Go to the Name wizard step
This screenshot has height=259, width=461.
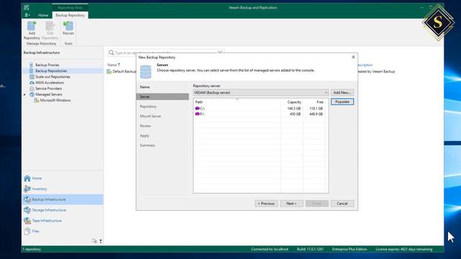pyautogui.click(x=145, y=87)
